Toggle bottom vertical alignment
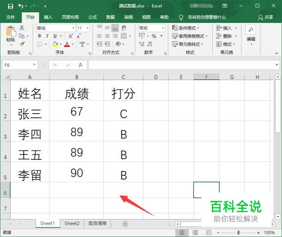 (115, 28)
